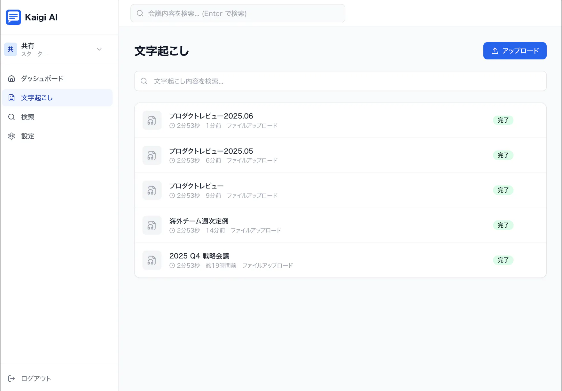Open プロダクトレビュー2025.06 transcript
562x391 pixels.
point(211,116)
